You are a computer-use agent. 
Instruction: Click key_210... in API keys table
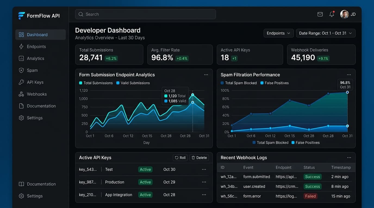coord(88,195)
